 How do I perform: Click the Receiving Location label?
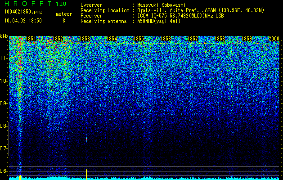click(105, 10)
